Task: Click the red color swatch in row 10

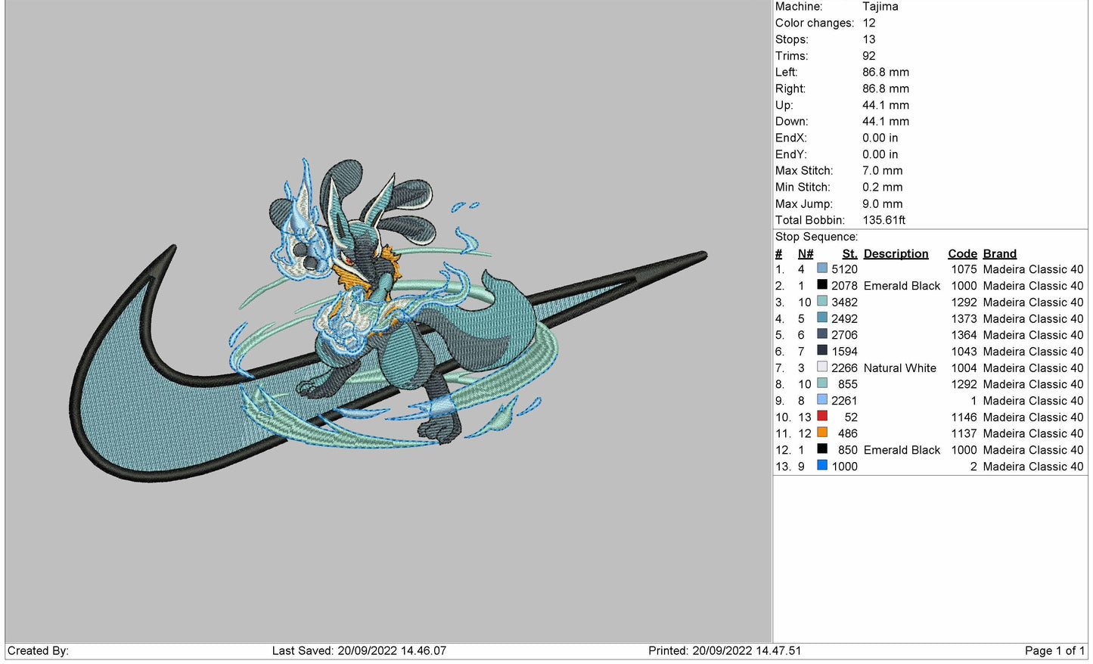Action: pyautogui.click(x=822, y=417)
